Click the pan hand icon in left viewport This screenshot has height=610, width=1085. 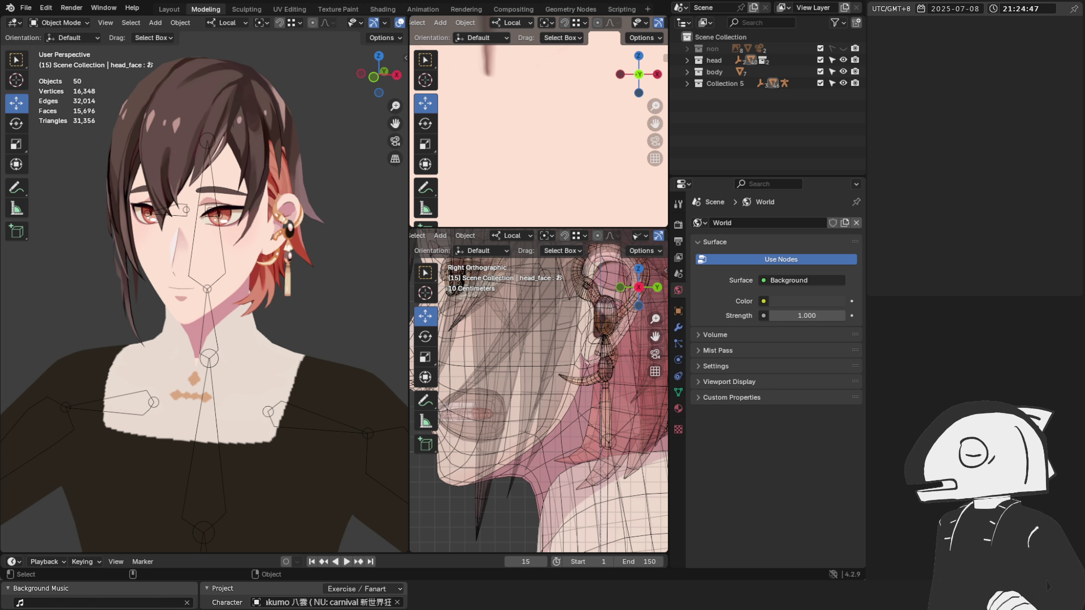(x=396, y=124)
